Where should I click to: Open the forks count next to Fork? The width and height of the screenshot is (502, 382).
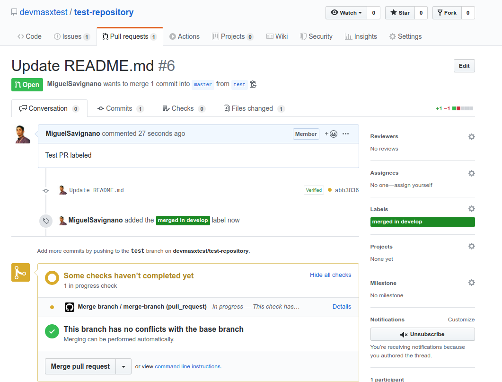(468, 13)
